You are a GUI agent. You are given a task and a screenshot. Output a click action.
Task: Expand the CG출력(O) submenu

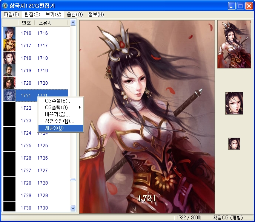(61, 107)
